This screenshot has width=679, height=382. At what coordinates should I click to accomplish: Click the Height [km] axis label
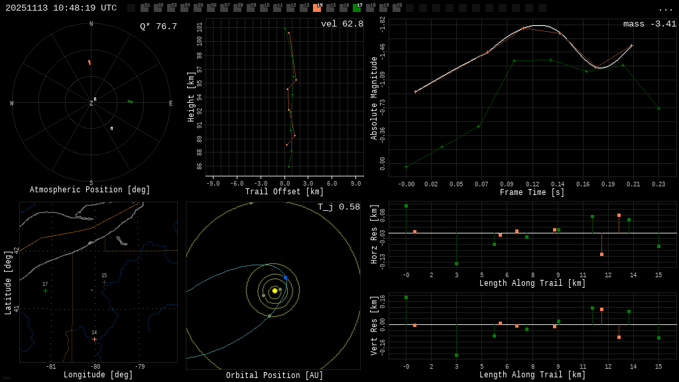point(191,97)
